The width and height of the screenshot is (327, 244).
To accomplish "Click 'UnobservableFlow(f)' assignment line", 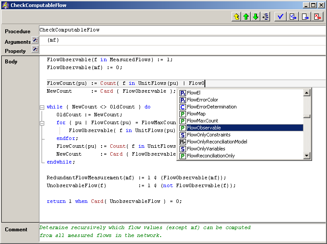I will click(141, 186).
